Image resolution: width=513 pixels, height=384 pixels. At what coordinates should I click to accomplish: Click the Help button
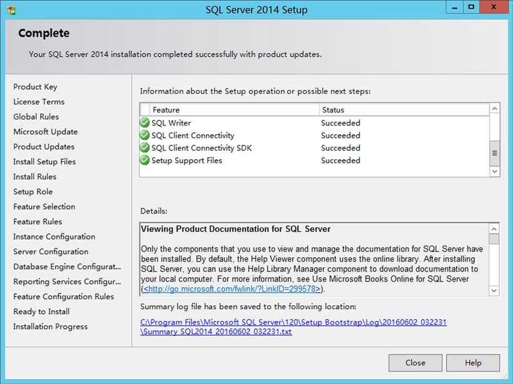click(473, 363)
